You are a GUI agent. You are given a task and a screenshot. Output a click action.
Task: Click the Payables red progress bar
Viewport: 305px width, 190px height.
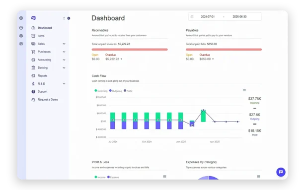click(224, 49)
